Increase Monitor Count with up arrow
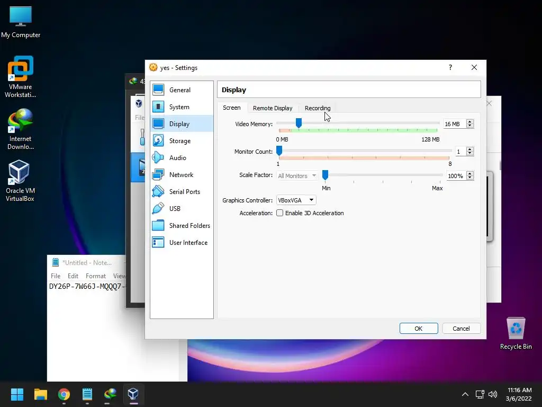542x407 pixels. click(x=470, y=149)
